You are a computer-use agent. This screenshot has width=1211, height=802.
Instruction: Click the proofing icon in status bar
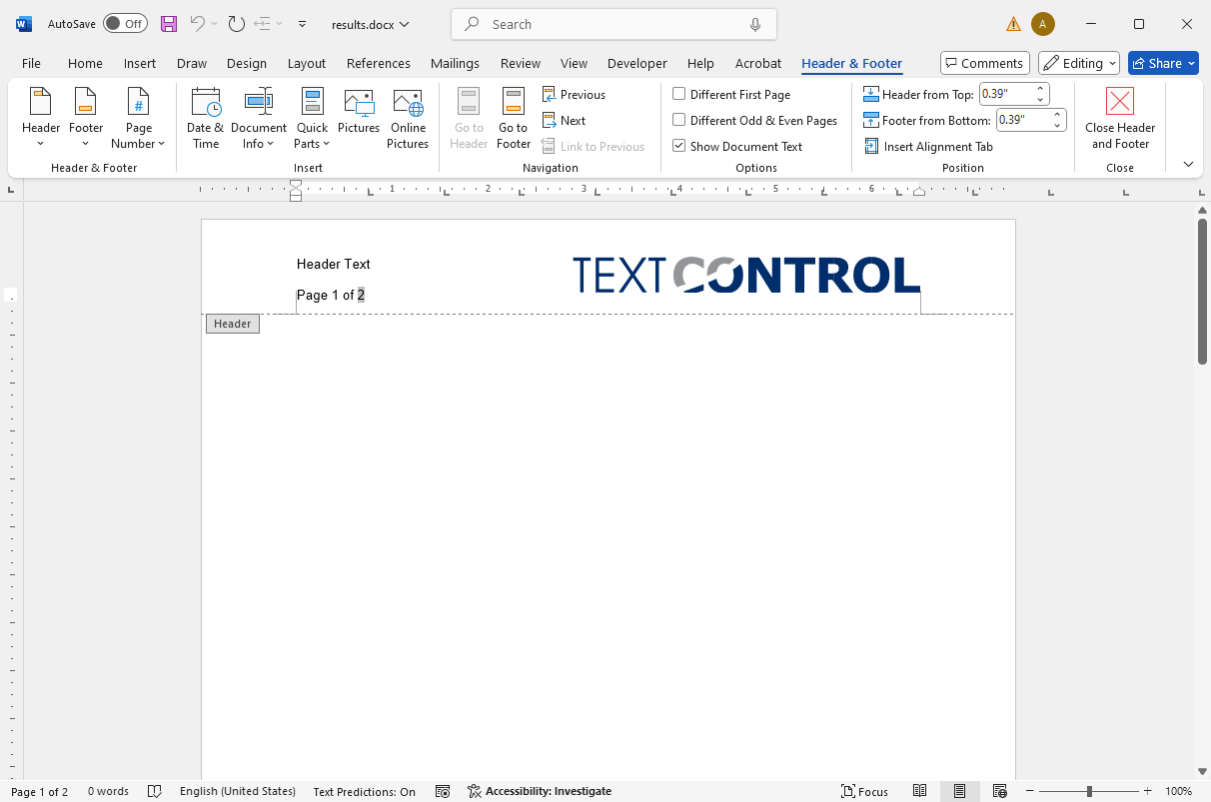pyautogui.click(x=155, y=791)
